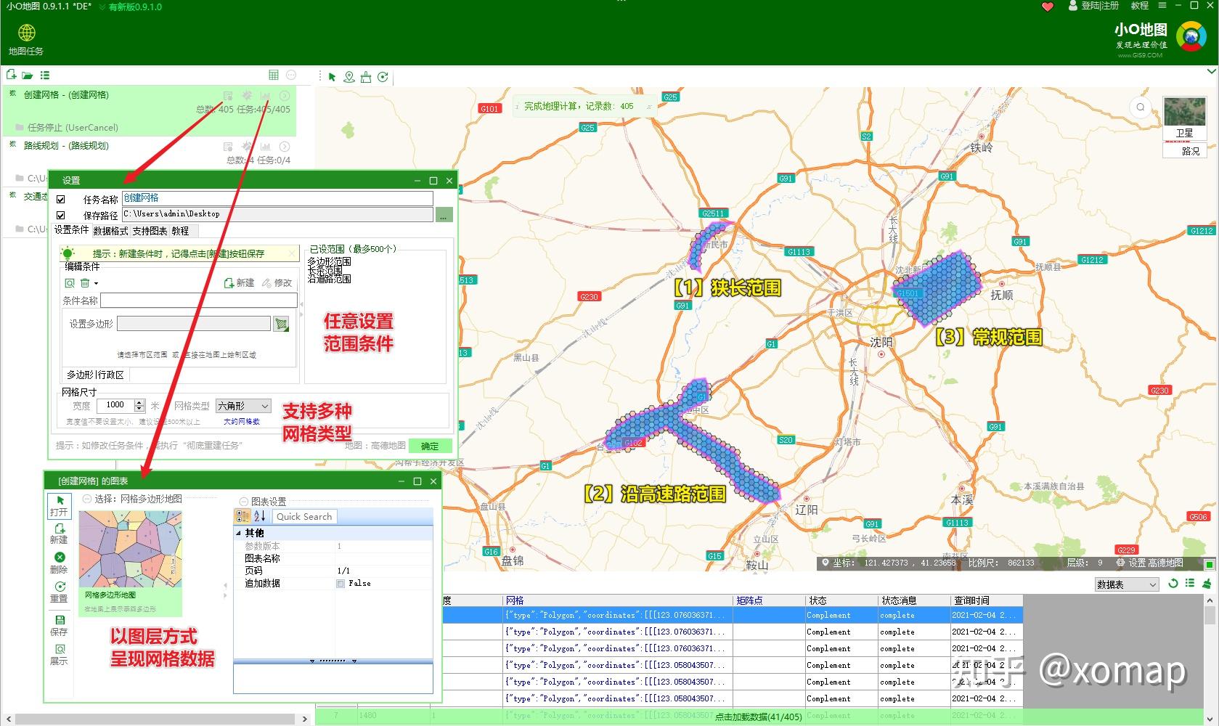Click categorized view icon in property grid

tap(242, 516)
